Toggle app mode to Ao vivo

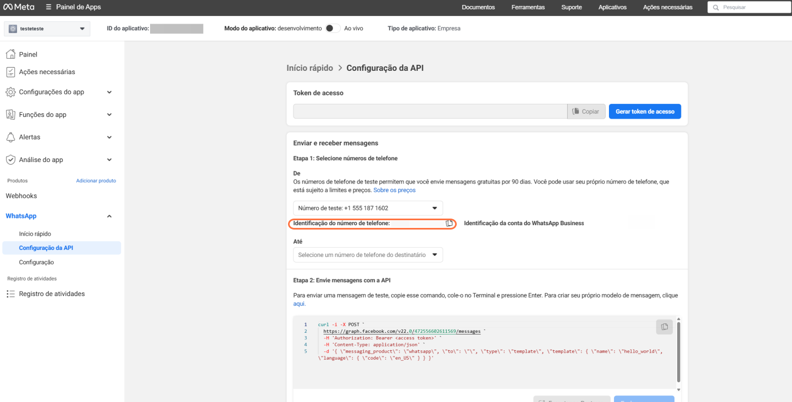[333, 28]
